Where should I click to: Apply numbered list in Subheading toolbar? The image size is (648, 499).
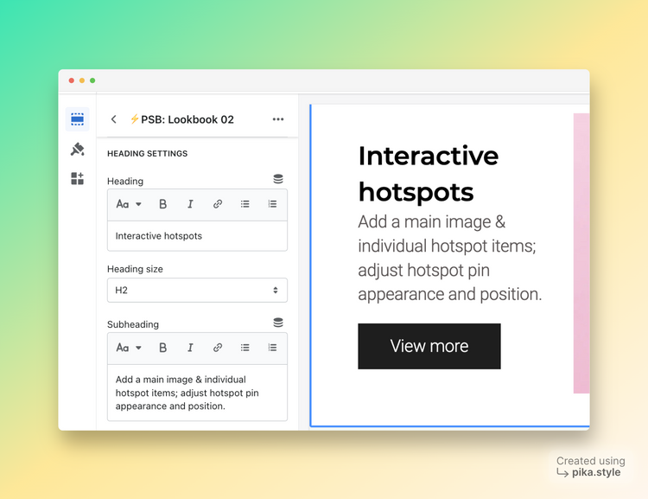point(272,348)
